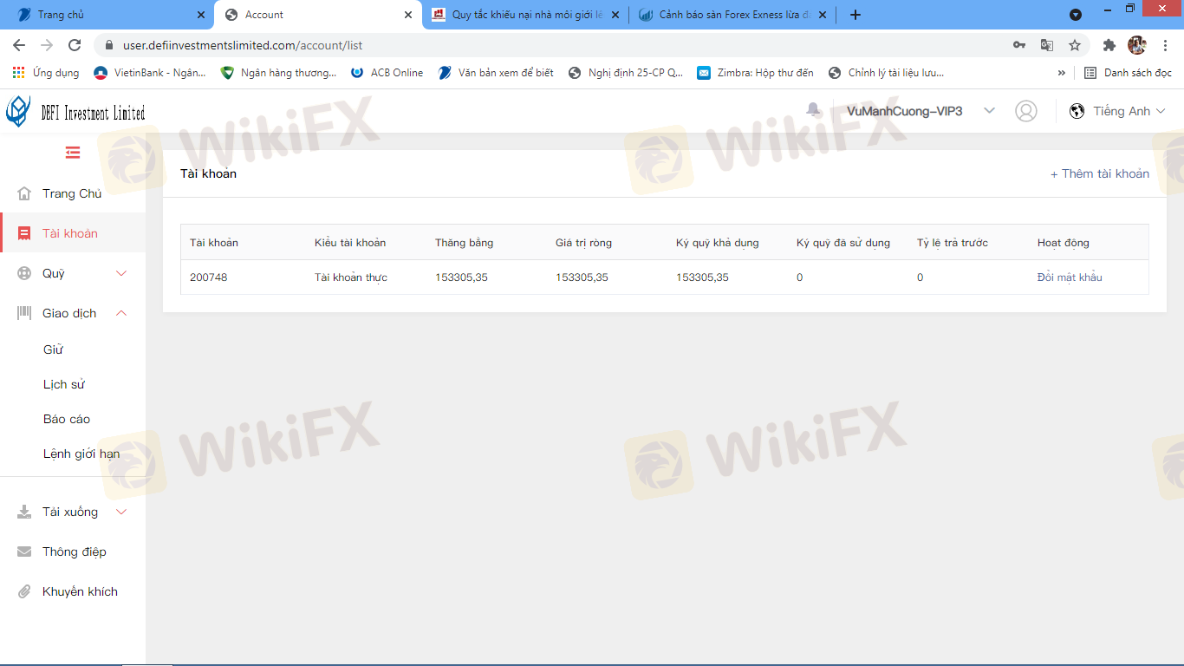Expand the Tài xuống menu chevron
The height and width of the screenshot is (666, 1184).
coord(121,512)
